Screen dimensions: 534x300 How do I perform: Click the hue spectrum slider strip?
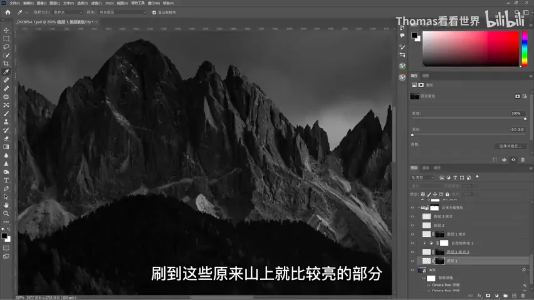(x=525, y=49)
